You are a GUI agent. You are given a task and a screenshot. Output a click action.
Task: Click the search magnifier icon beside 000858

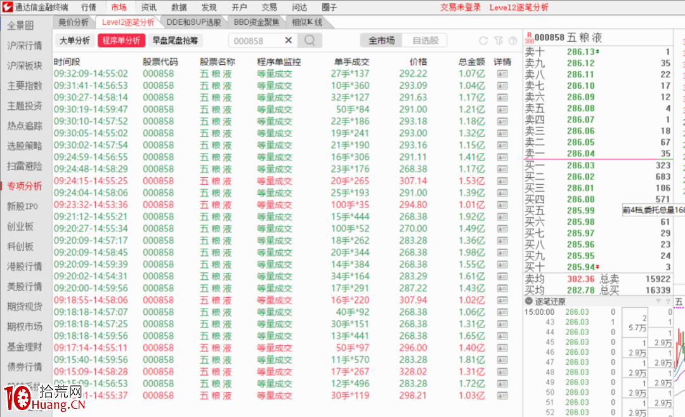[x=310, y=41]
